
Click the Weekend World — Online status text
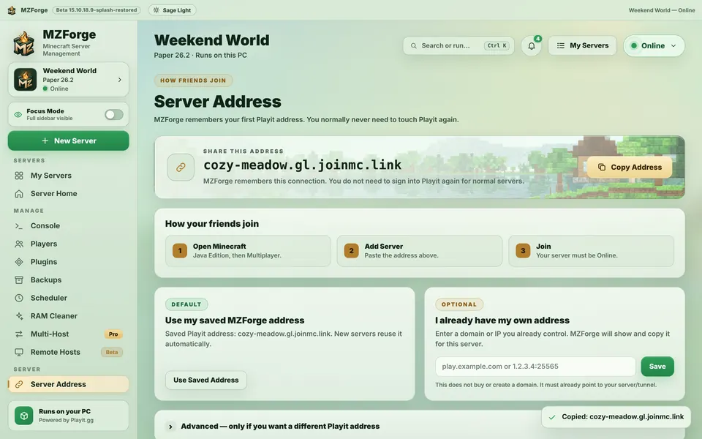662,10
